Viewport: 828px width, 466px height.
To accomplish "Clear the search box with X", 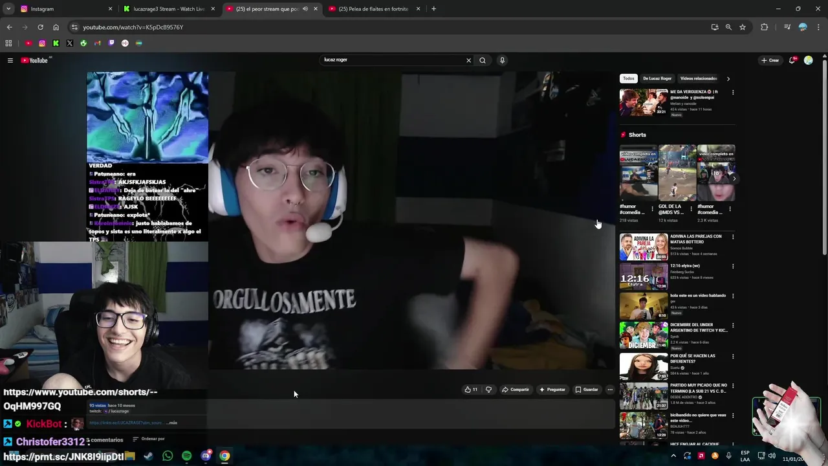I will click(x=468, y=60).
